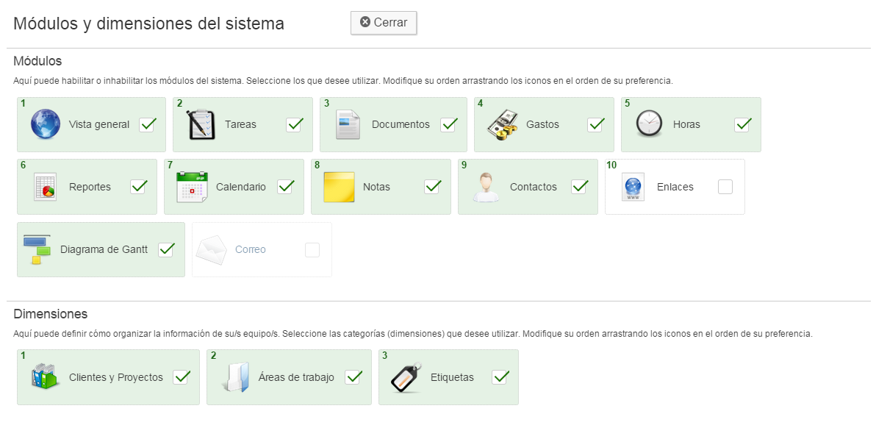Disable the Diagrama de Gantt checkbox
Screen dimensions: 876x439
point(166,249)
